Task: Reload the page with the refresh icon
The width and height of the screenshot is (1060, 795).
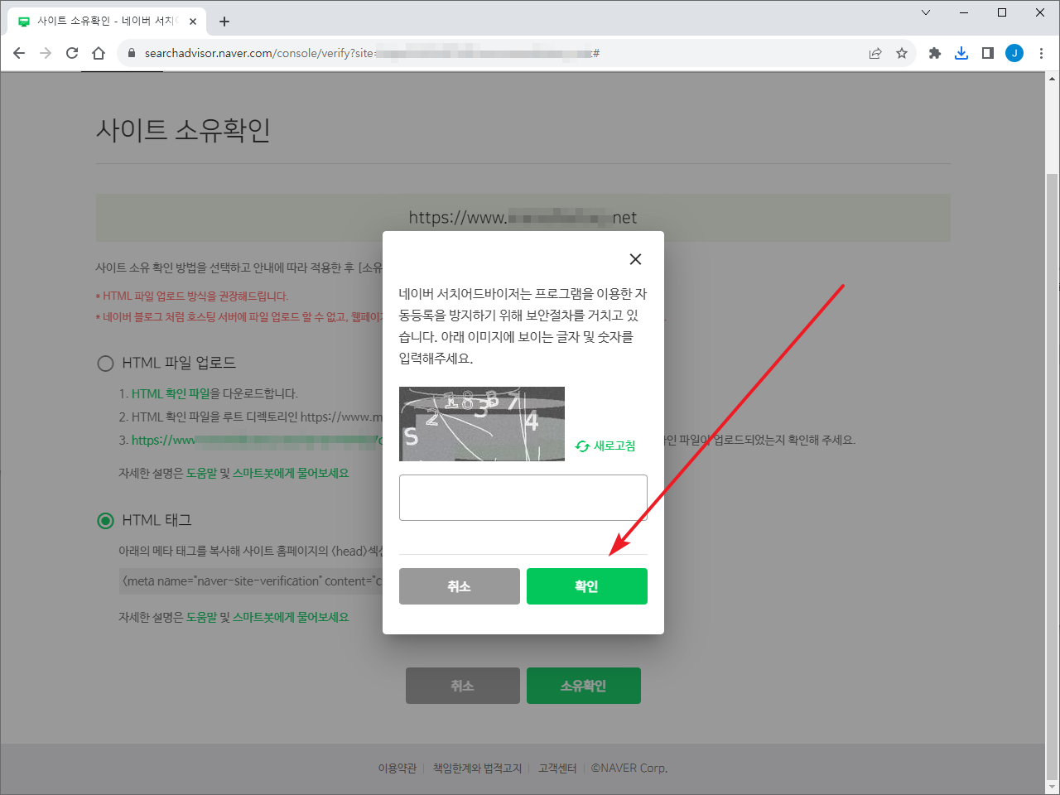Action: coord(72,53)
